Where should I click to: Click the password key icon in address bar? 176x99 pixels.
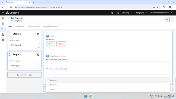coord(154,7)
